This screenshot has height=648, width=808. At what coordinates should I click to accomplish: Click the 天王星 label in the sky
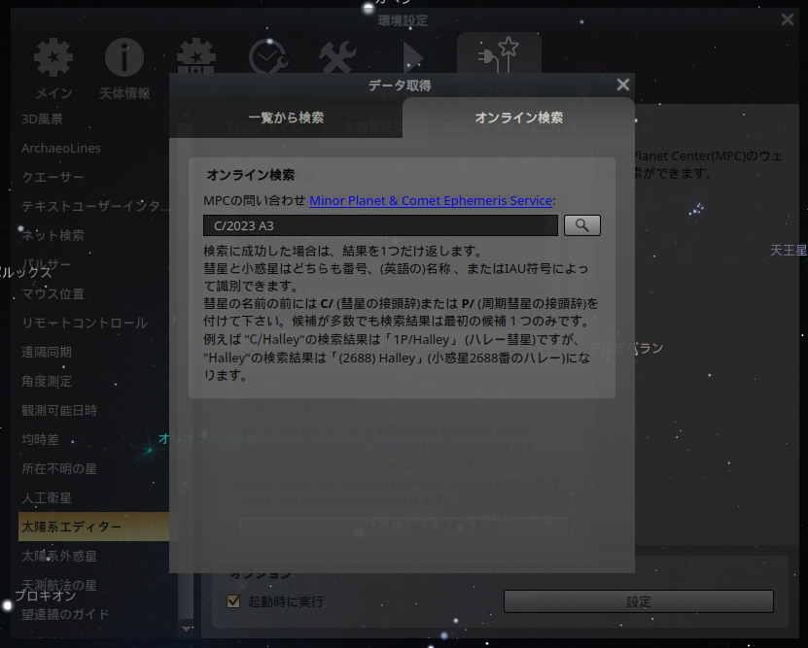tap(789, 251)
